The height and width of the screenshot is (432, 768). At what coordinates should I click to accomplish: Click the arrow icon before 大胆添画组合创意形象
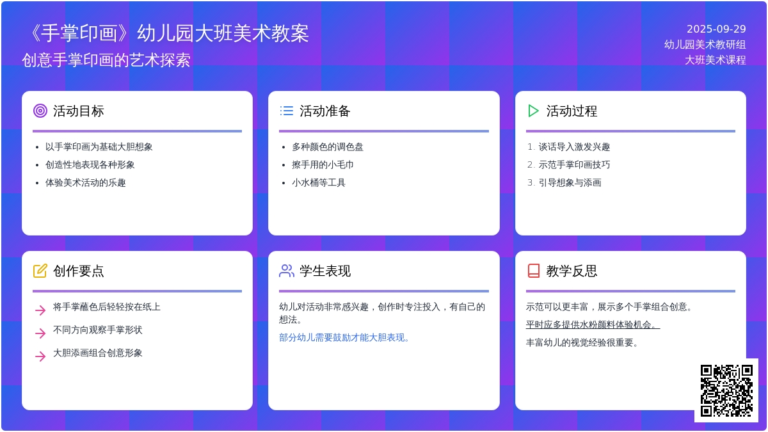40,356
